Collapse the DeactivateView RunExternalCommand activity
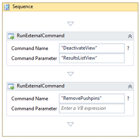 (x=130, y=36)
